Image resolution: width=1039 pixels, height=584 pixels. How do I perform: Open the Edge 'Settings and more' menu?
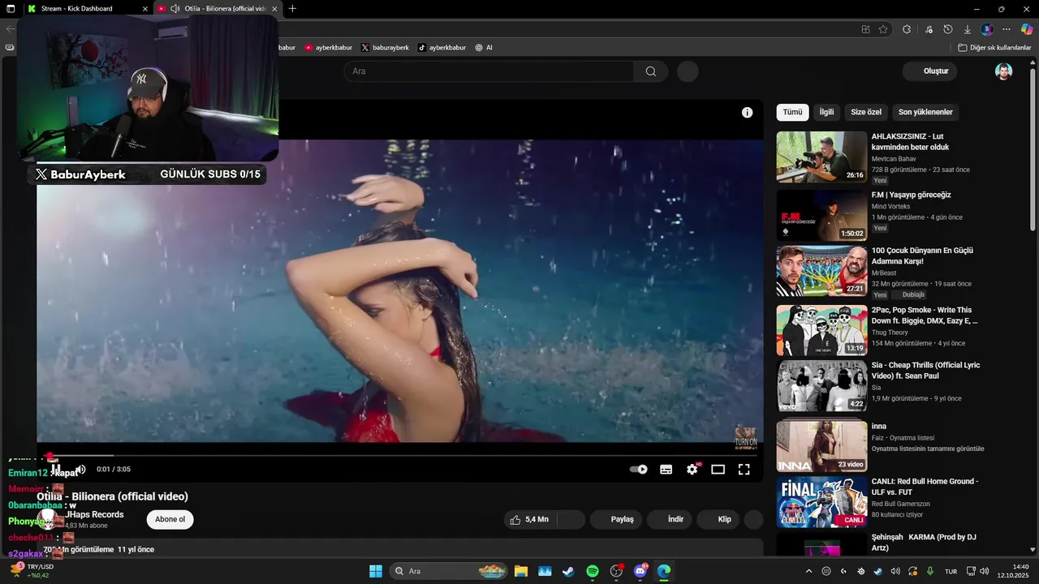(1007, 29)
